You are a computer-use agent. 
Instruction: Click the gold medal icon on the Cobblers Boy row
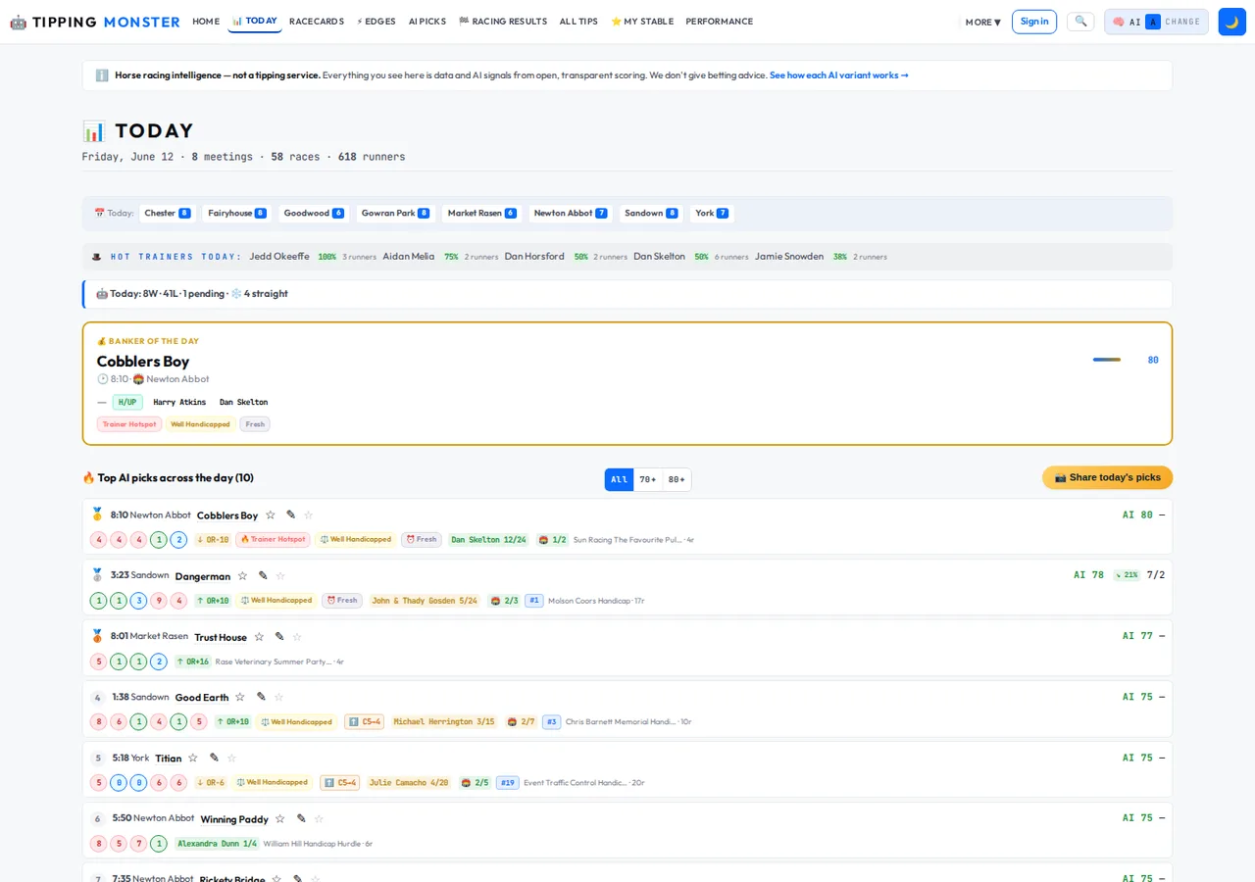pos(97,514)
